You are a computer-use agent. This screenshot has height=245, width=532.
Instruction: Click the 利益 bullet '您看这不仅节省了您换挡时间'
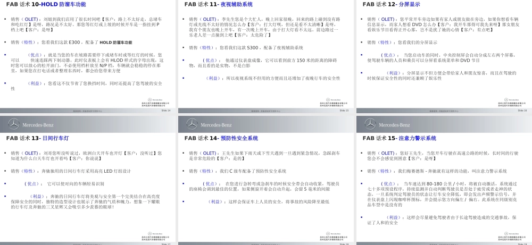(87, 86)
